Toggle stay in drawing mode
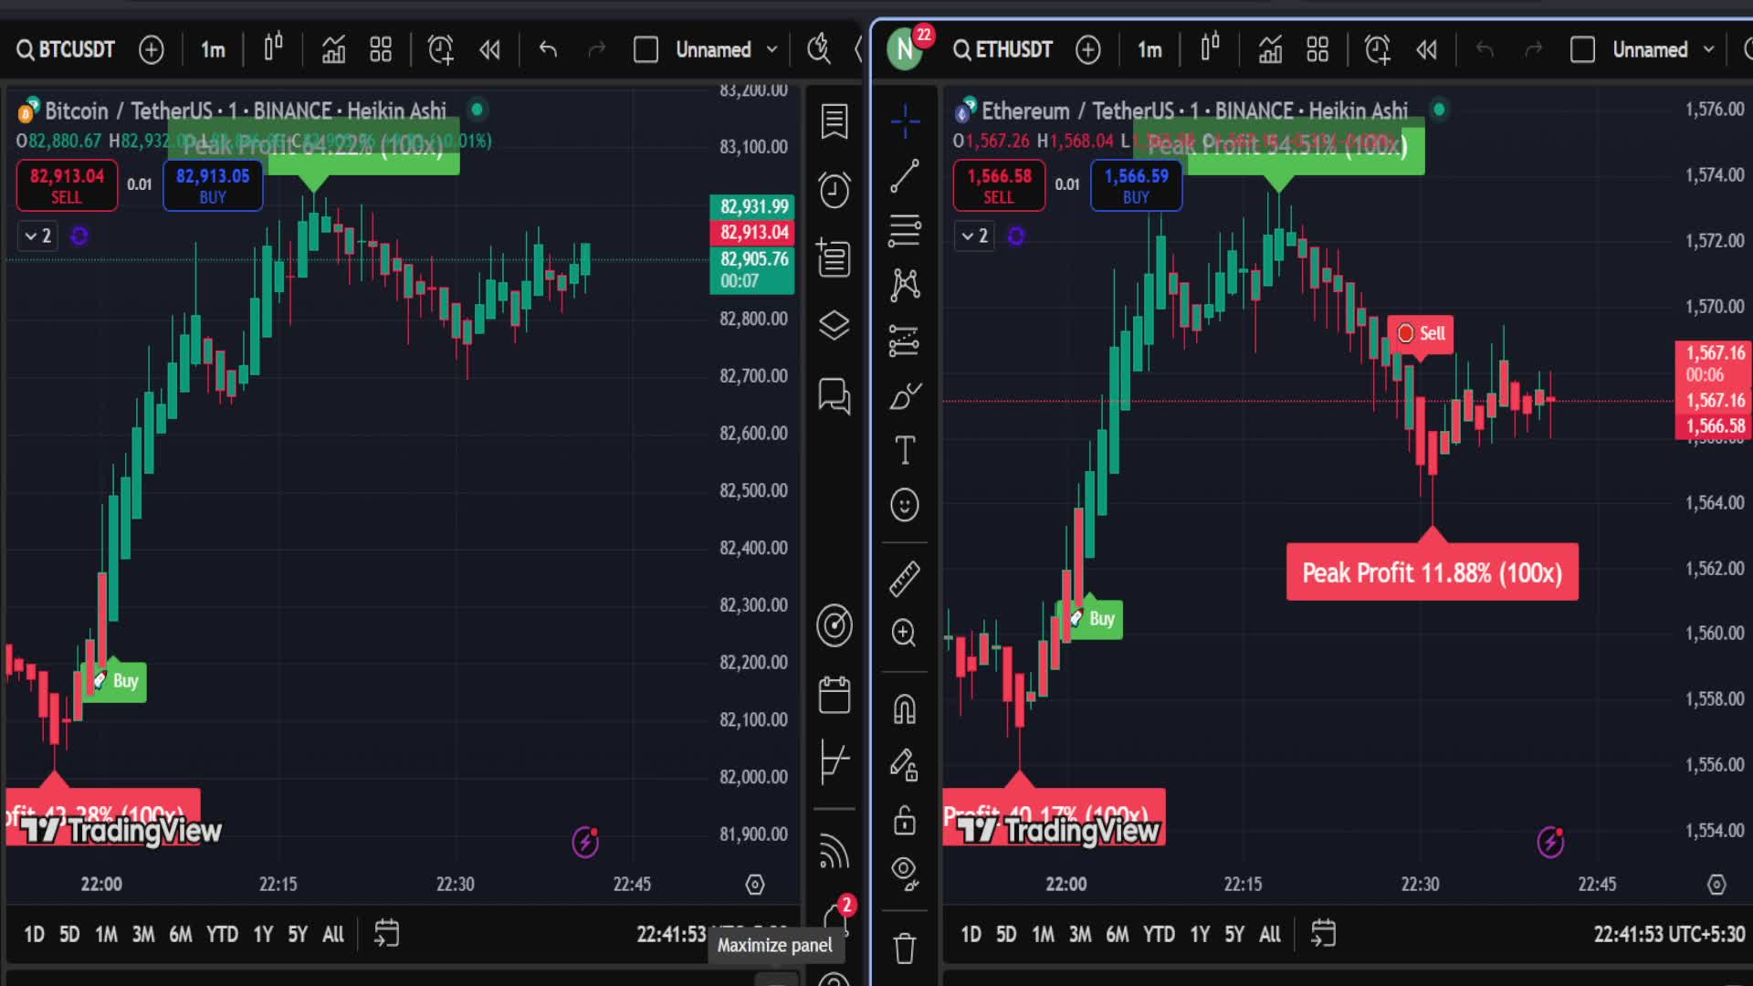Screen dimensions: 1753x986 click(x=905, y=764)
